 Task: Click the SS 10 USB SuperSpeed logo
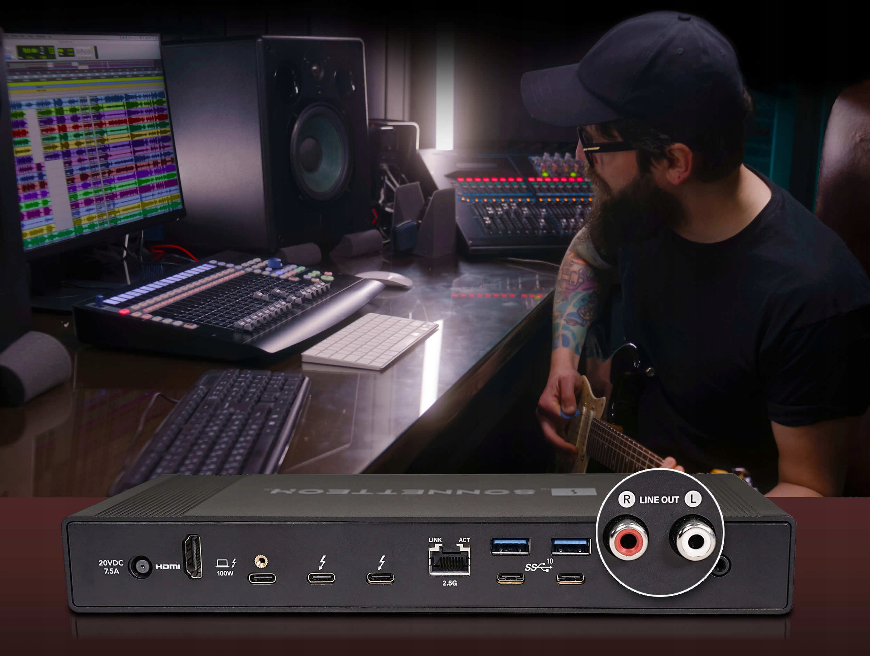tap(539, 566)
